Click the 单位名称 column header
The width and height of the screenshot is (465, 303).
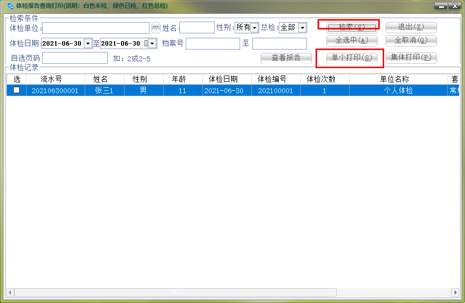(x=398, y=79)
